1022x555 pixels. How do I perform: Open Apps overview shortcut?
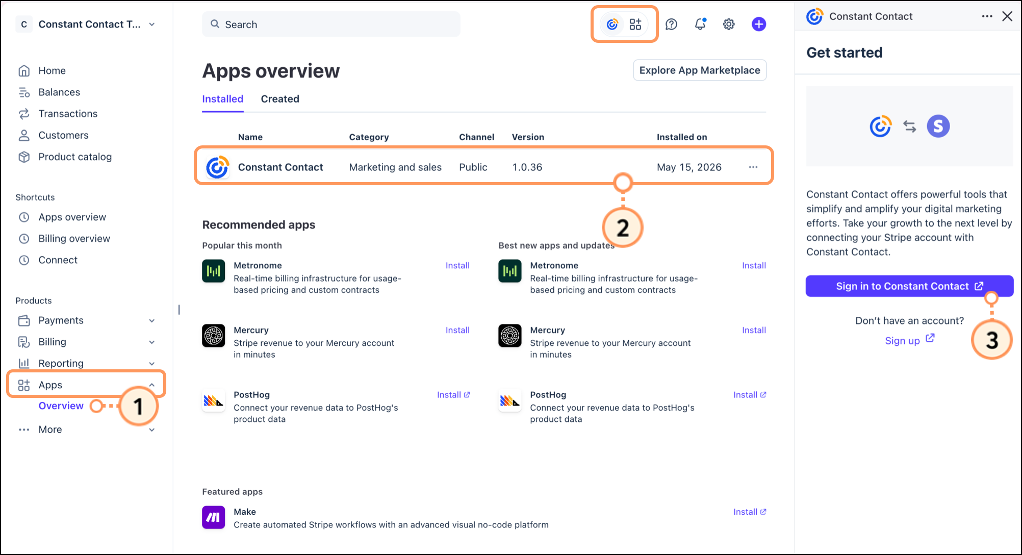[x=72, y=217]
